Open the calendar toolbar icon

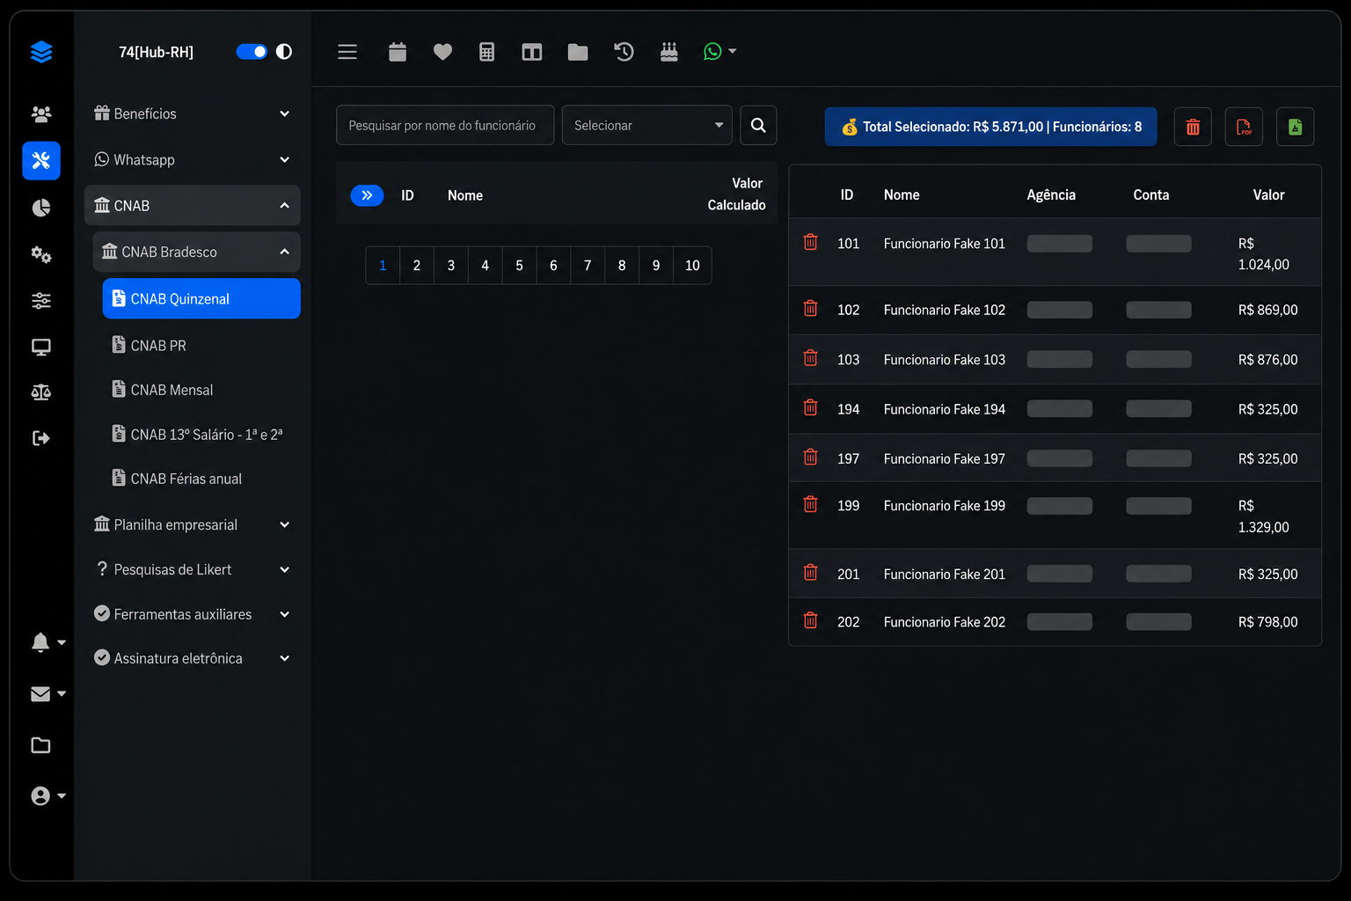click(398, 52)
